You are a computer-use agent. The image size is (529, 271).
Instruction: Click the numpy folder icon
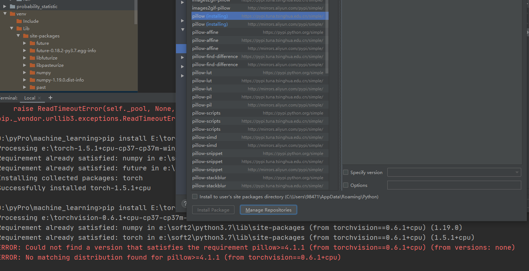(x=32, y=73)
